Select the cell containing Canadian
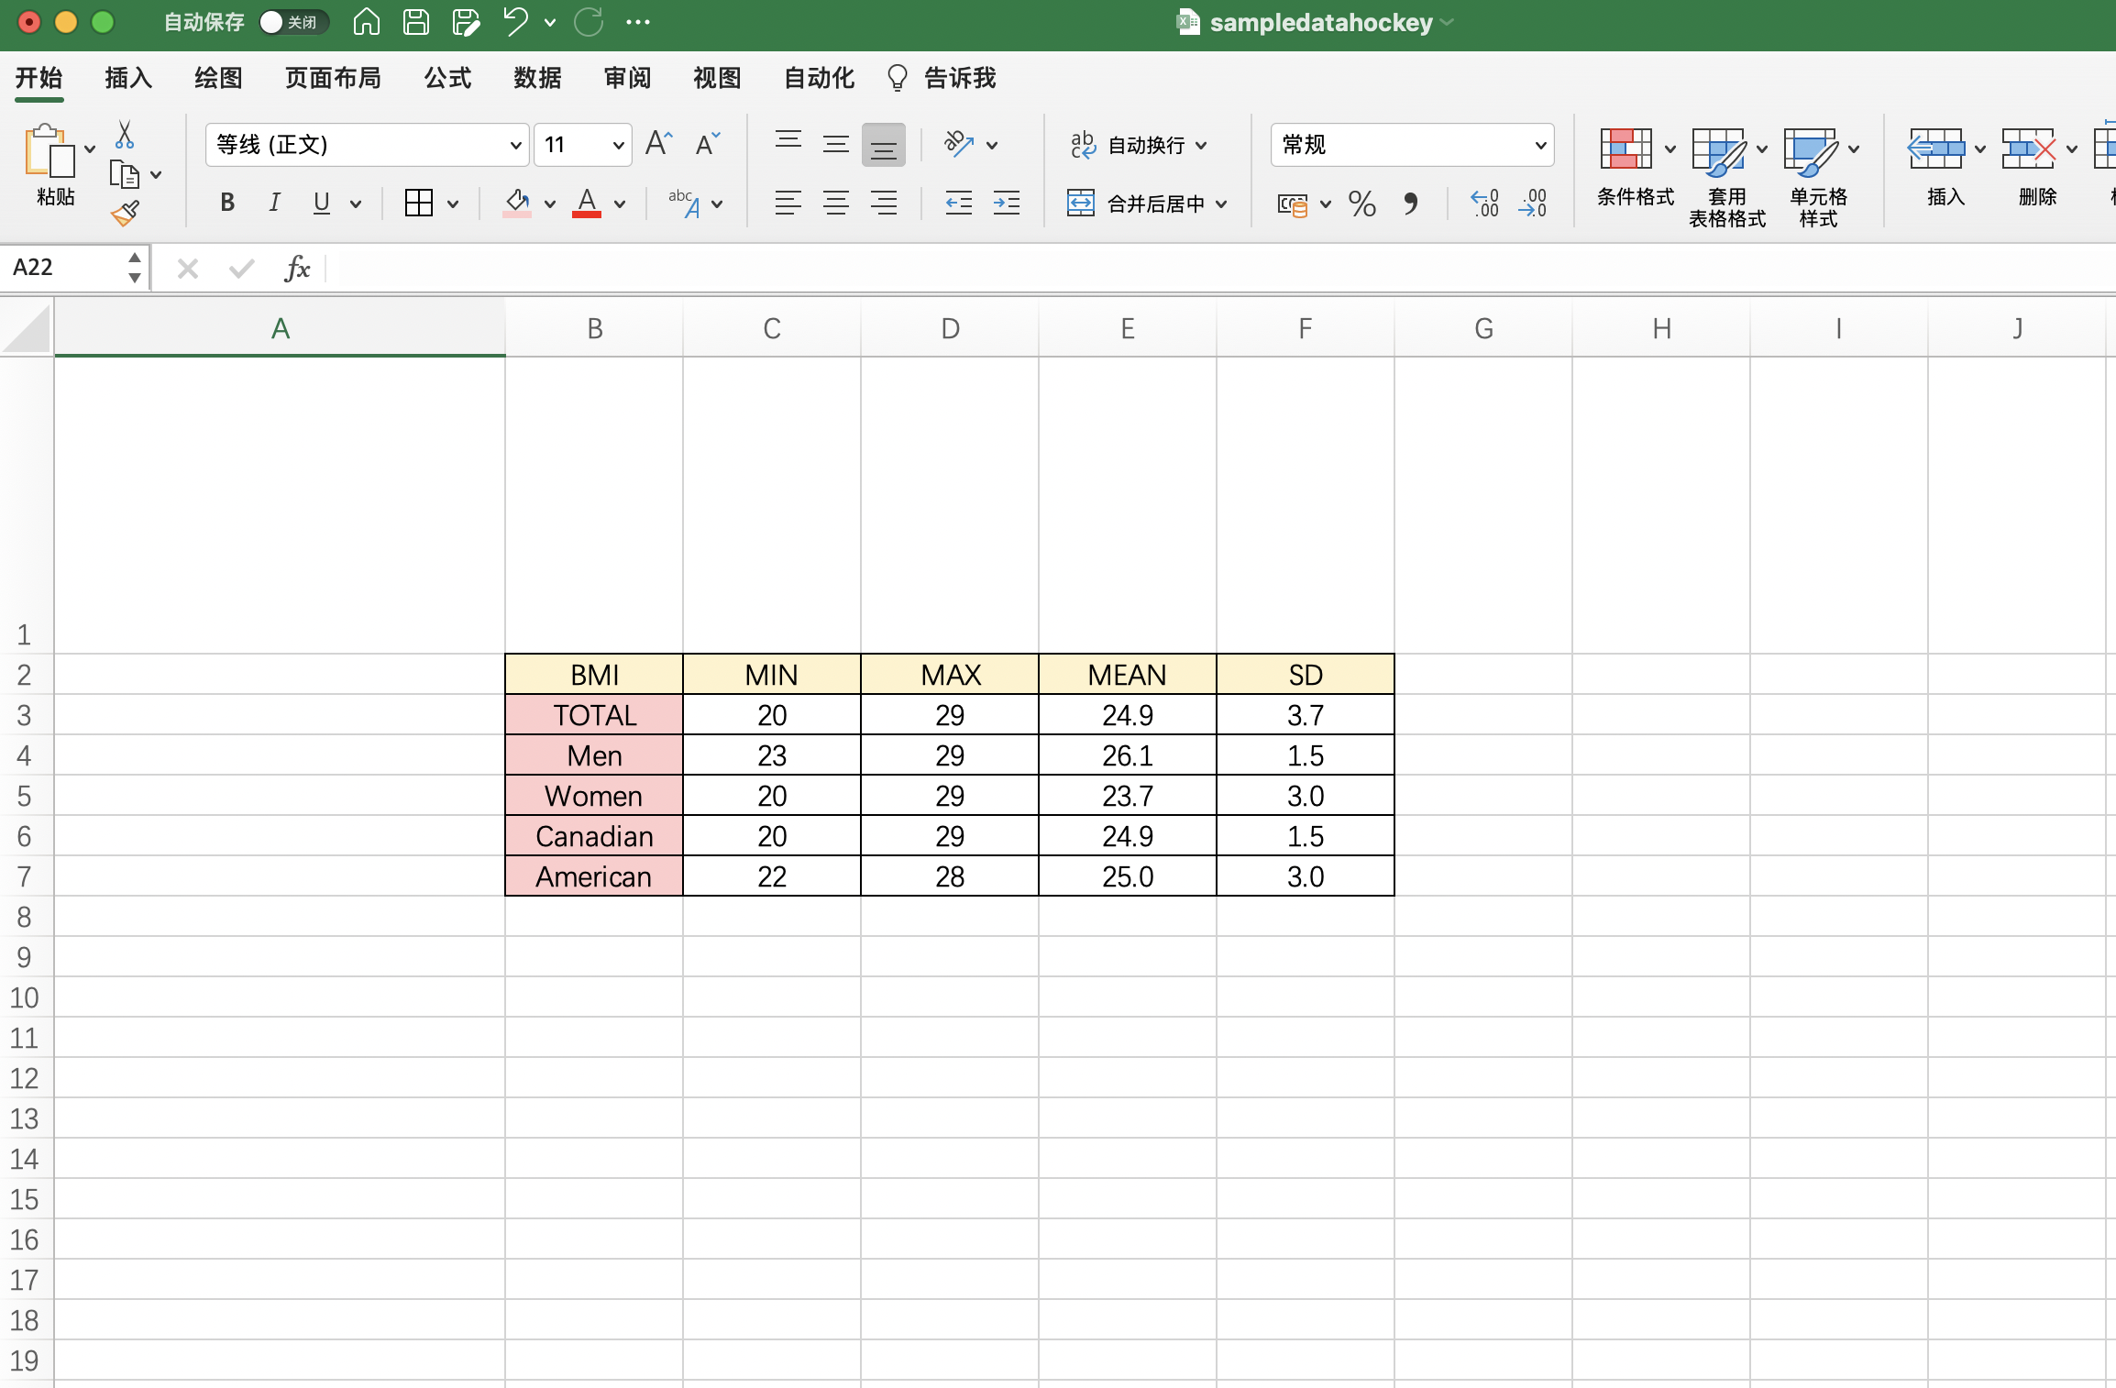Viewport: 2116px width, 1388px height. pos(594,836)
